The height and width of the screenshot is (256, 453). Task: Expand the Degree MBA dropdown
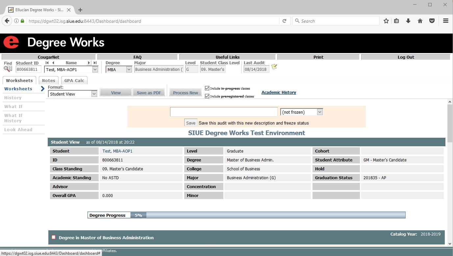[x=129, y=70]
